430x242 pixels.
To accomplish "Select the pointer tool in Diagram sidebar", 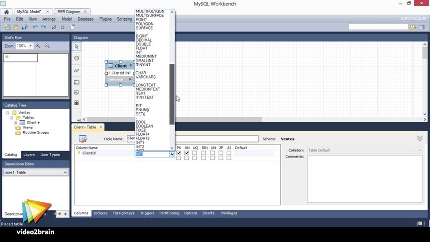I will pyautogui.click(x=76, y=46).
